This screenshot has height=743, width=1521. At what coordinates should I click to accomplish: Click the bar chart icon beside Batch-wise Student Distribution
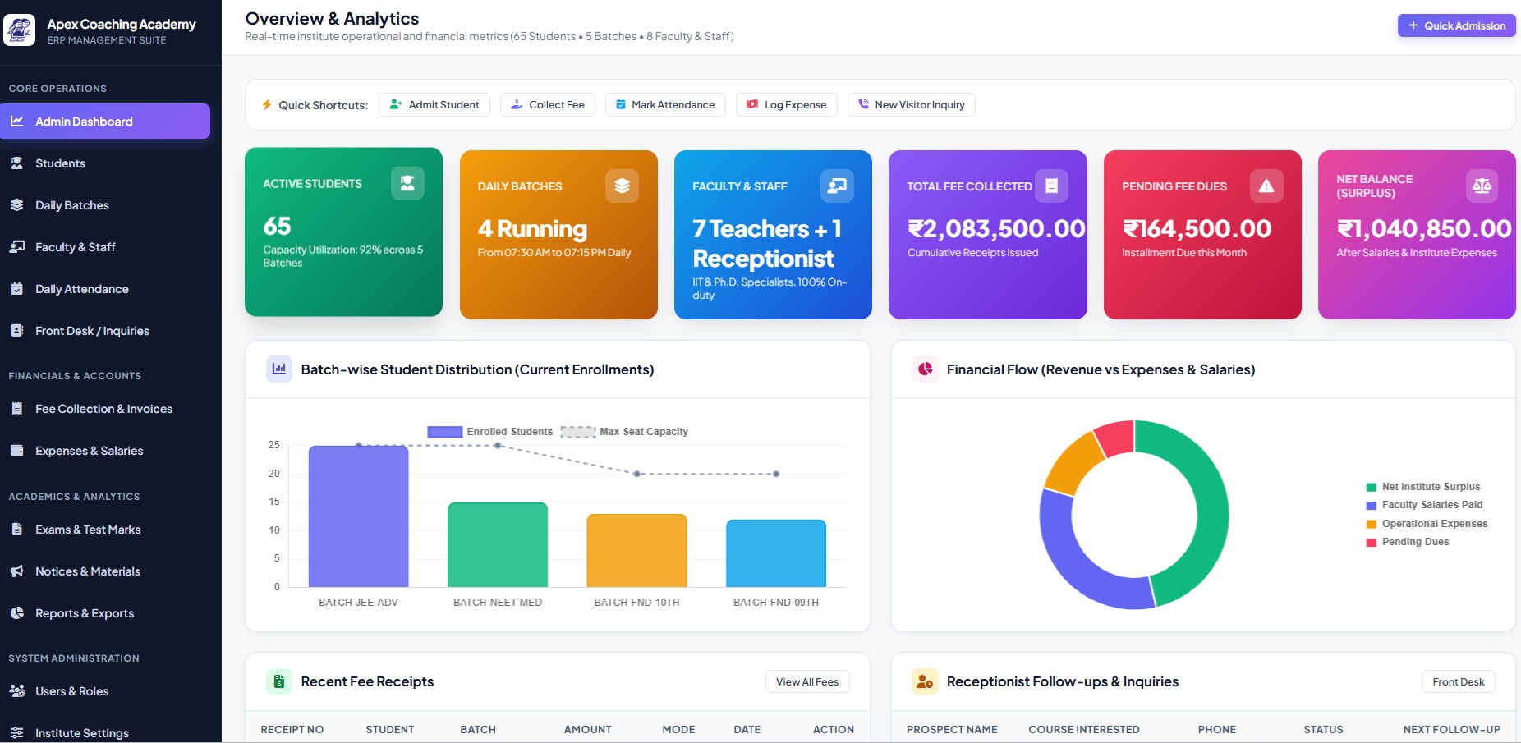pyautogui.click(x=279, y=369)
